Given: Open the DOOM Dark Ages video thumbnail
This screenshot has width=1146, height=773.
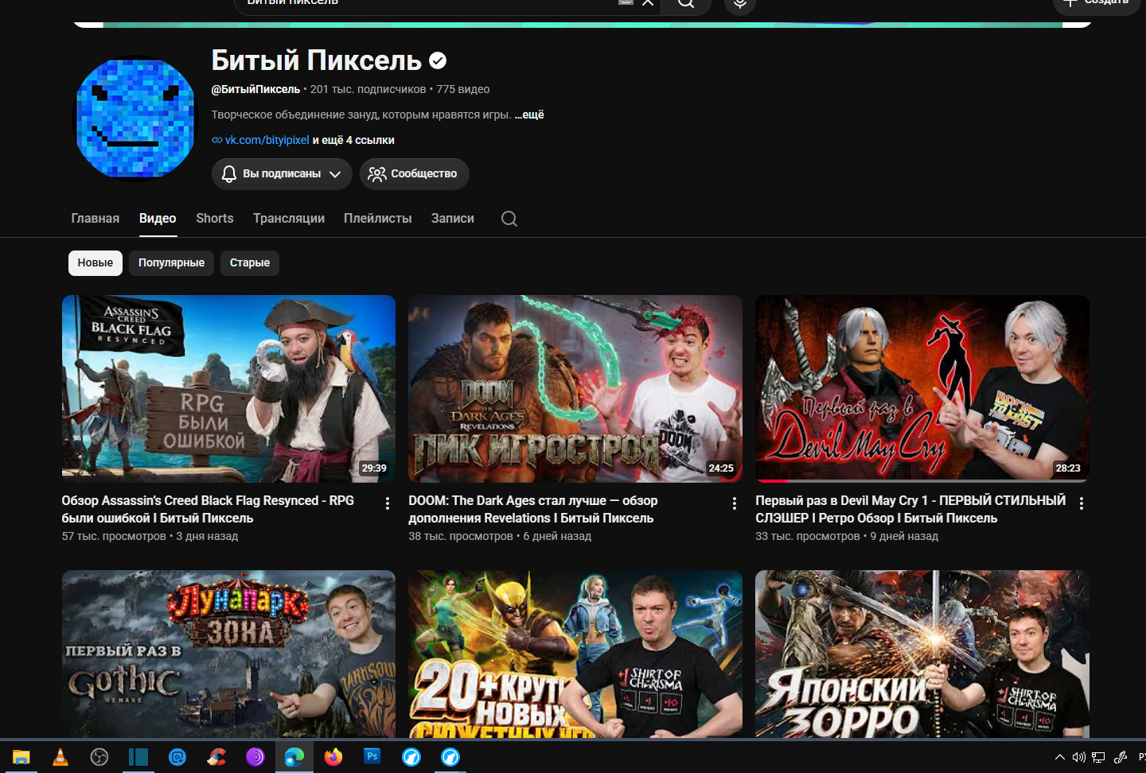Looking at the screenshot, I should (575, 389).
